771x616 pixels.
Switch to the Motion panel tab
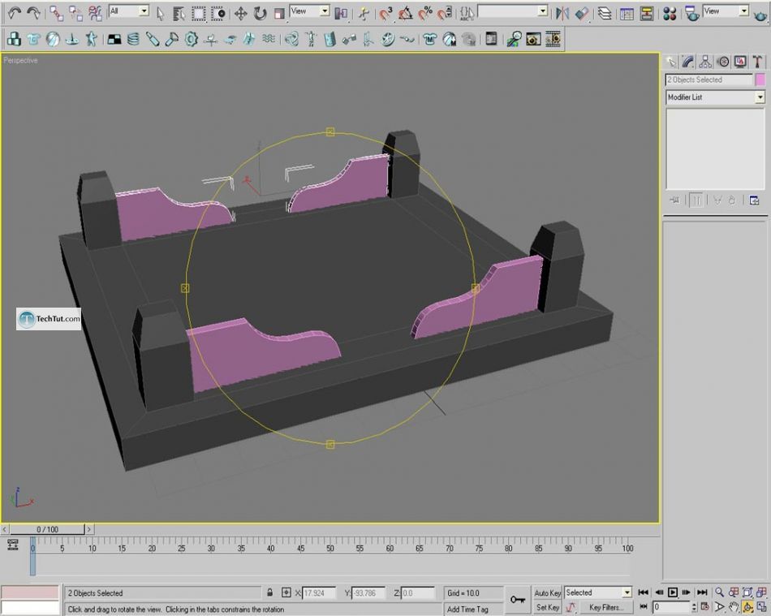coord(723,62)
